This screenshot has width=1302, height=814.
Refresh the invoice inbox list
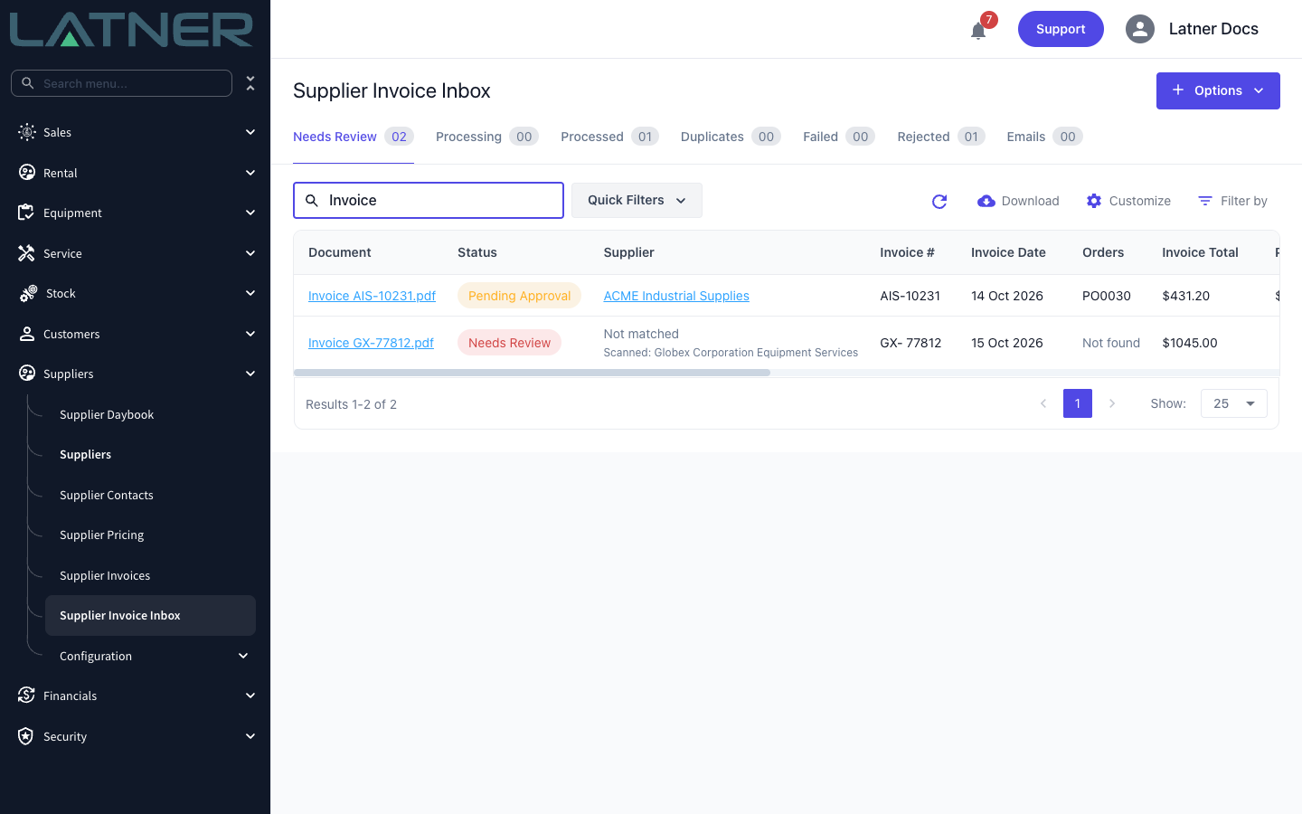point(939,201)
